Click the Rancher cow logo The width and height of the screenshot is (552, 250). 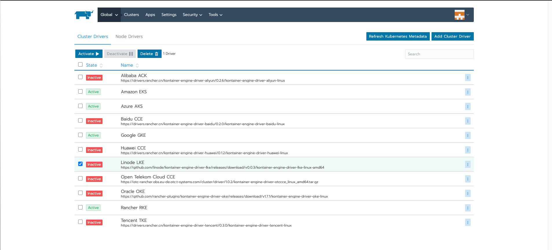pyautogui.click(x=84, y=15)
